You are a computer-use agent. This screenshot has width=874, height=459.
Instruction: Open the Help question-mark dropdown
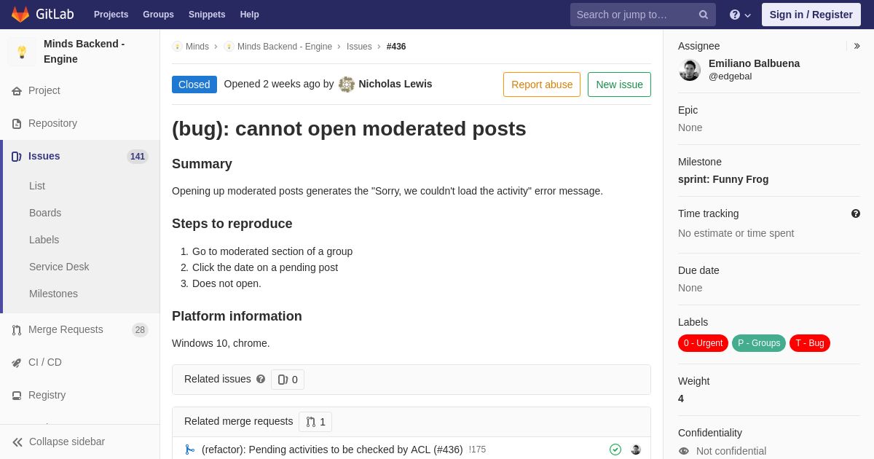point(740,15)
